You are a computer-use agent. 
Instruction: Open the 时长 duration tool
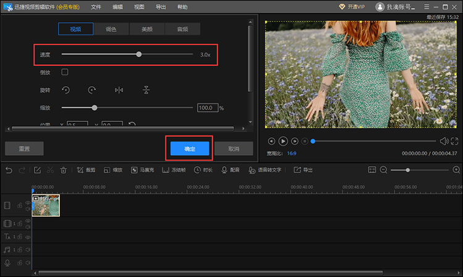[203, 170]
